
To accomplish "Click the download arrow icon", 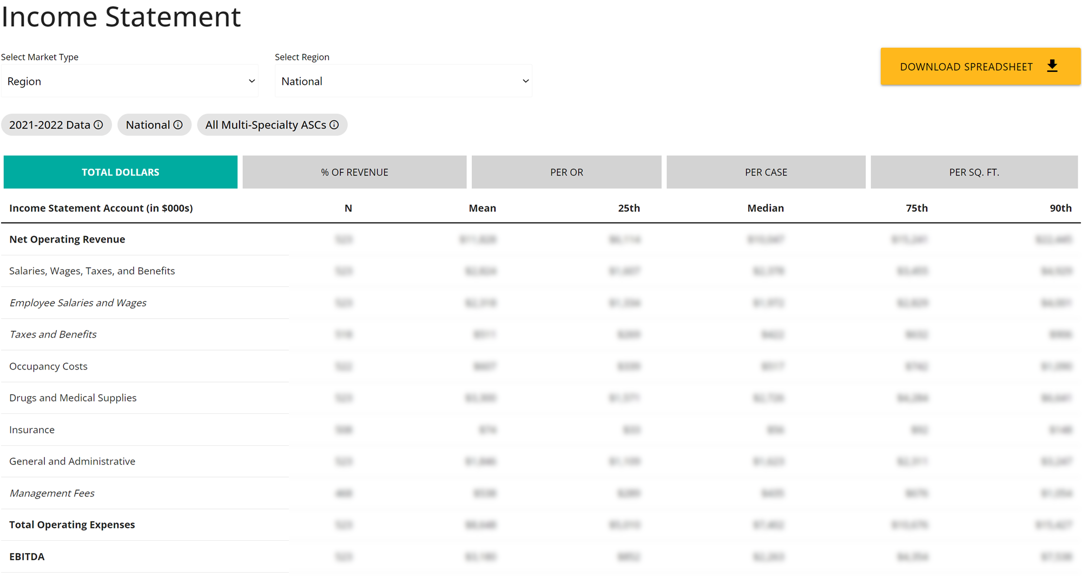I will 1052,66.
